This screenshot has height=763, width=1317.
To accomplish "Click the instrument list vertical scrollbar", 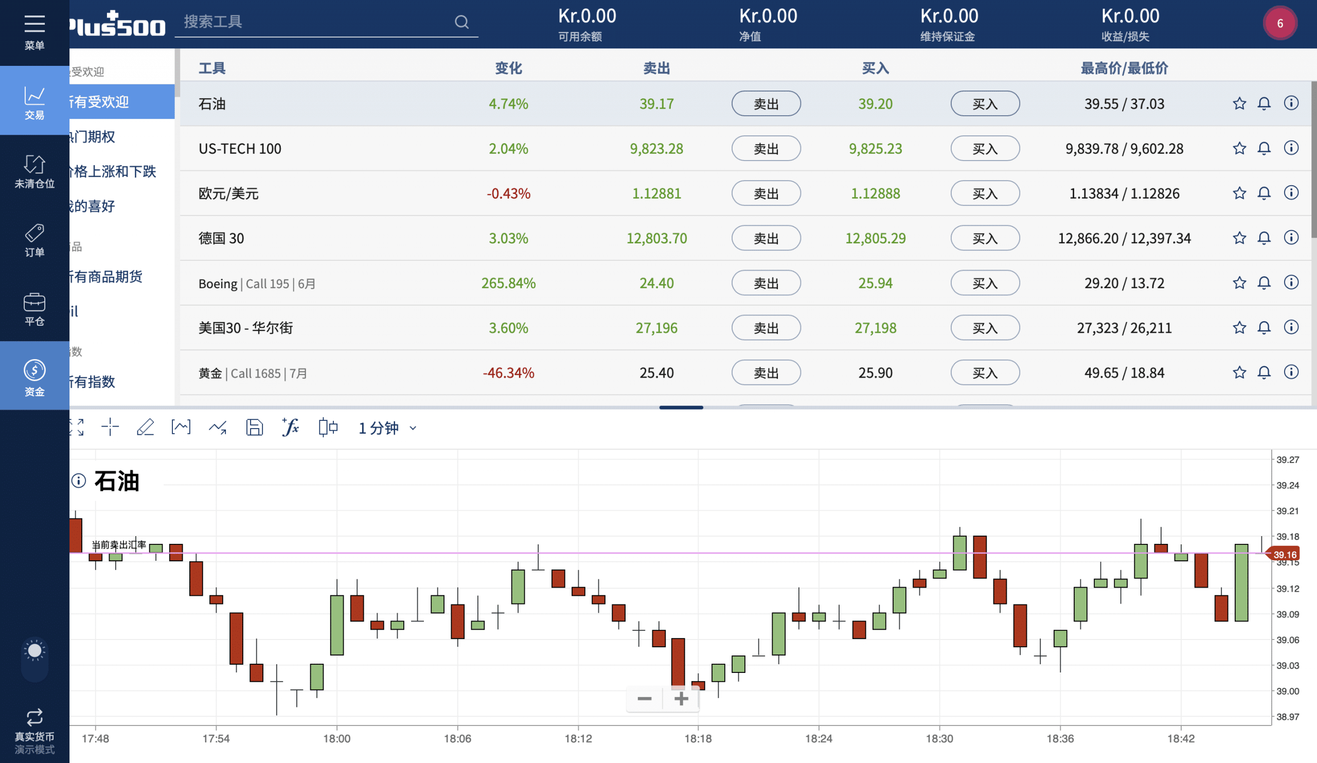I will click(1314, 159).
